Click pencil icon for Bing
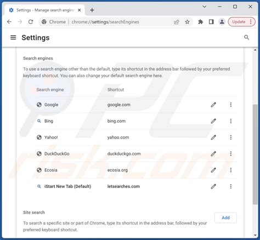Screen dimensions: 260x240 click(213, 121)
